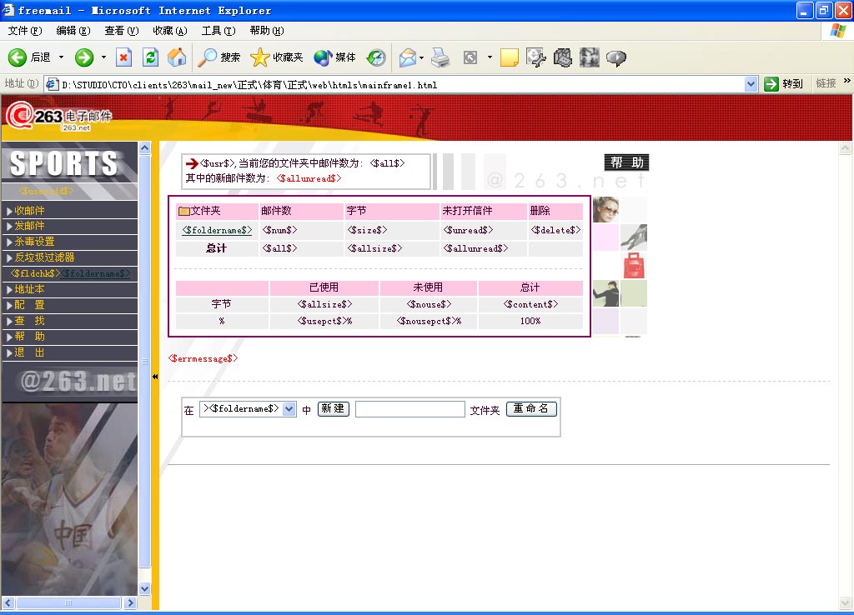Click the Print toolbar icon
This screenshot has width=854, height=615.
[440, 57]
